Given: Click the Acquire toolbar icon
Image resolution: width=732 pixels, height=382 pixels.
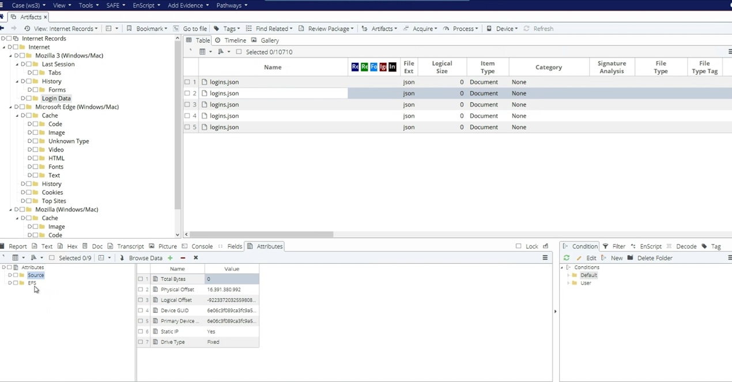Looking at the screenshot, I should tap(406, 29).
